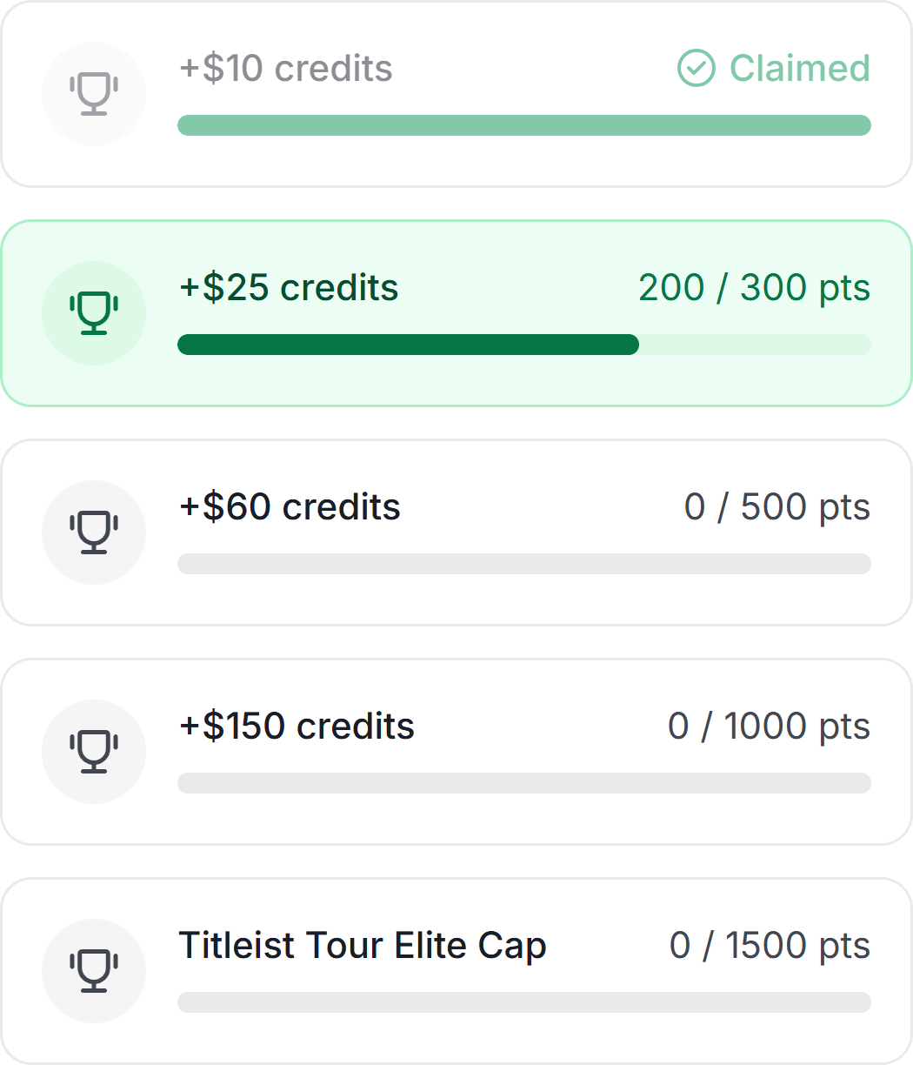Click the 200 / 300 pts counter
The image size is (913, 1065).
754,287
